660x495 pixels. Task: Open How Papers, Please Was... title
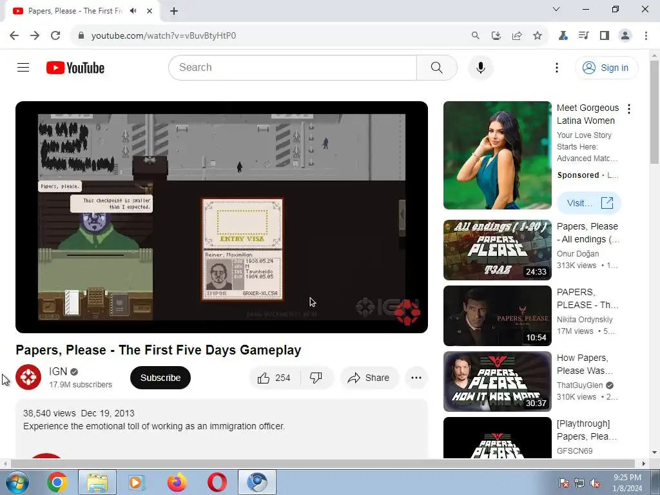[585, 364]
